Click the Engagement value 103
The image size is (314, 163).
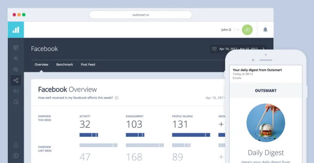click(134, 124)
